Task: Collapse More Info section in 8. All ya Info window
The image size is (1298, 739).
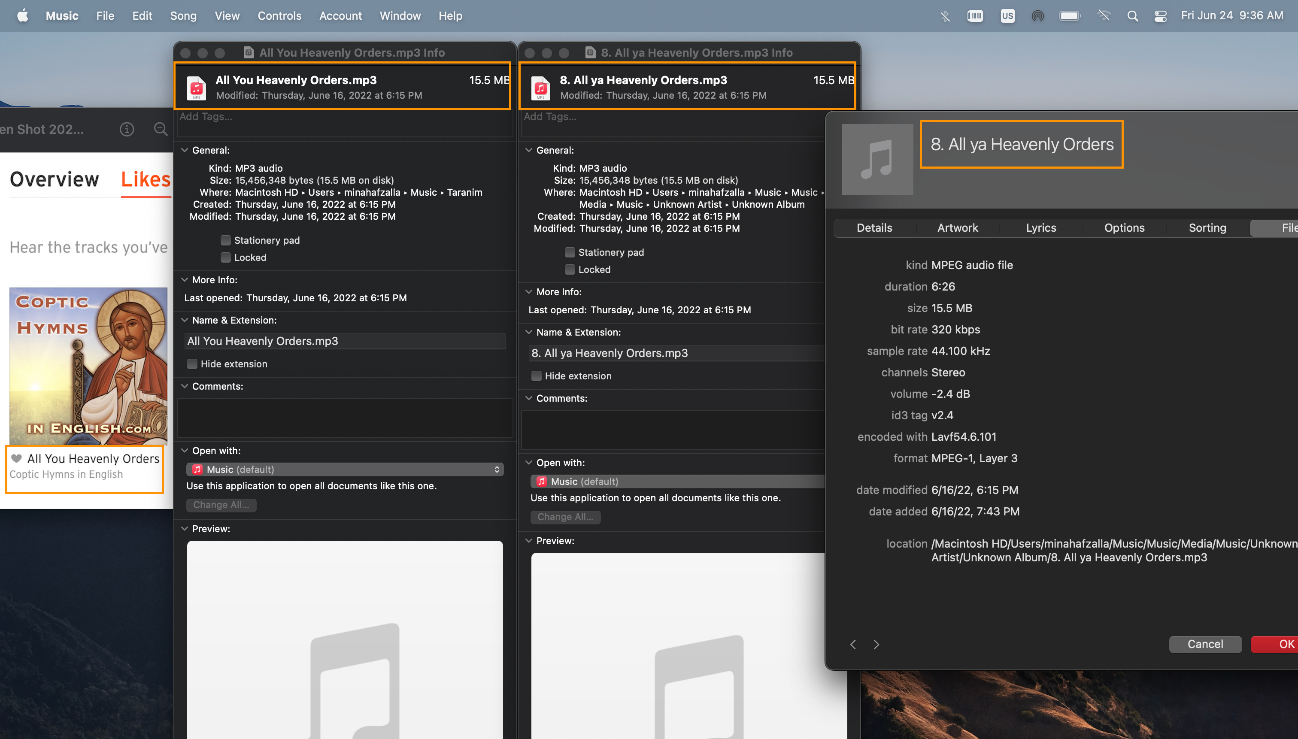Action: [x=529, y=292]
